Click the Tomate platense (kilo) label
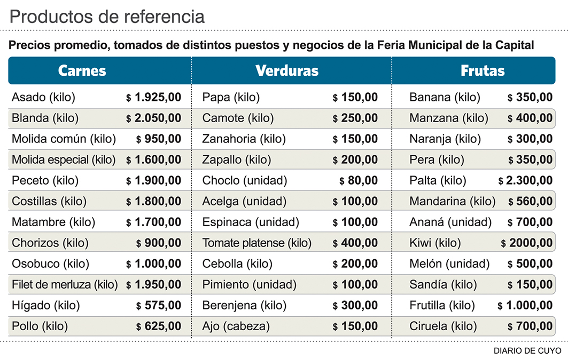The image size is (568, 359). pos(256,243)
